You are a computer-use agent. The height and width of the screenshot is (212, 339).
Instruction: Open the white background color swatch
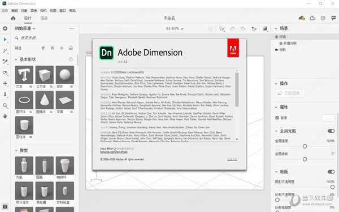(x=328, y=118)
